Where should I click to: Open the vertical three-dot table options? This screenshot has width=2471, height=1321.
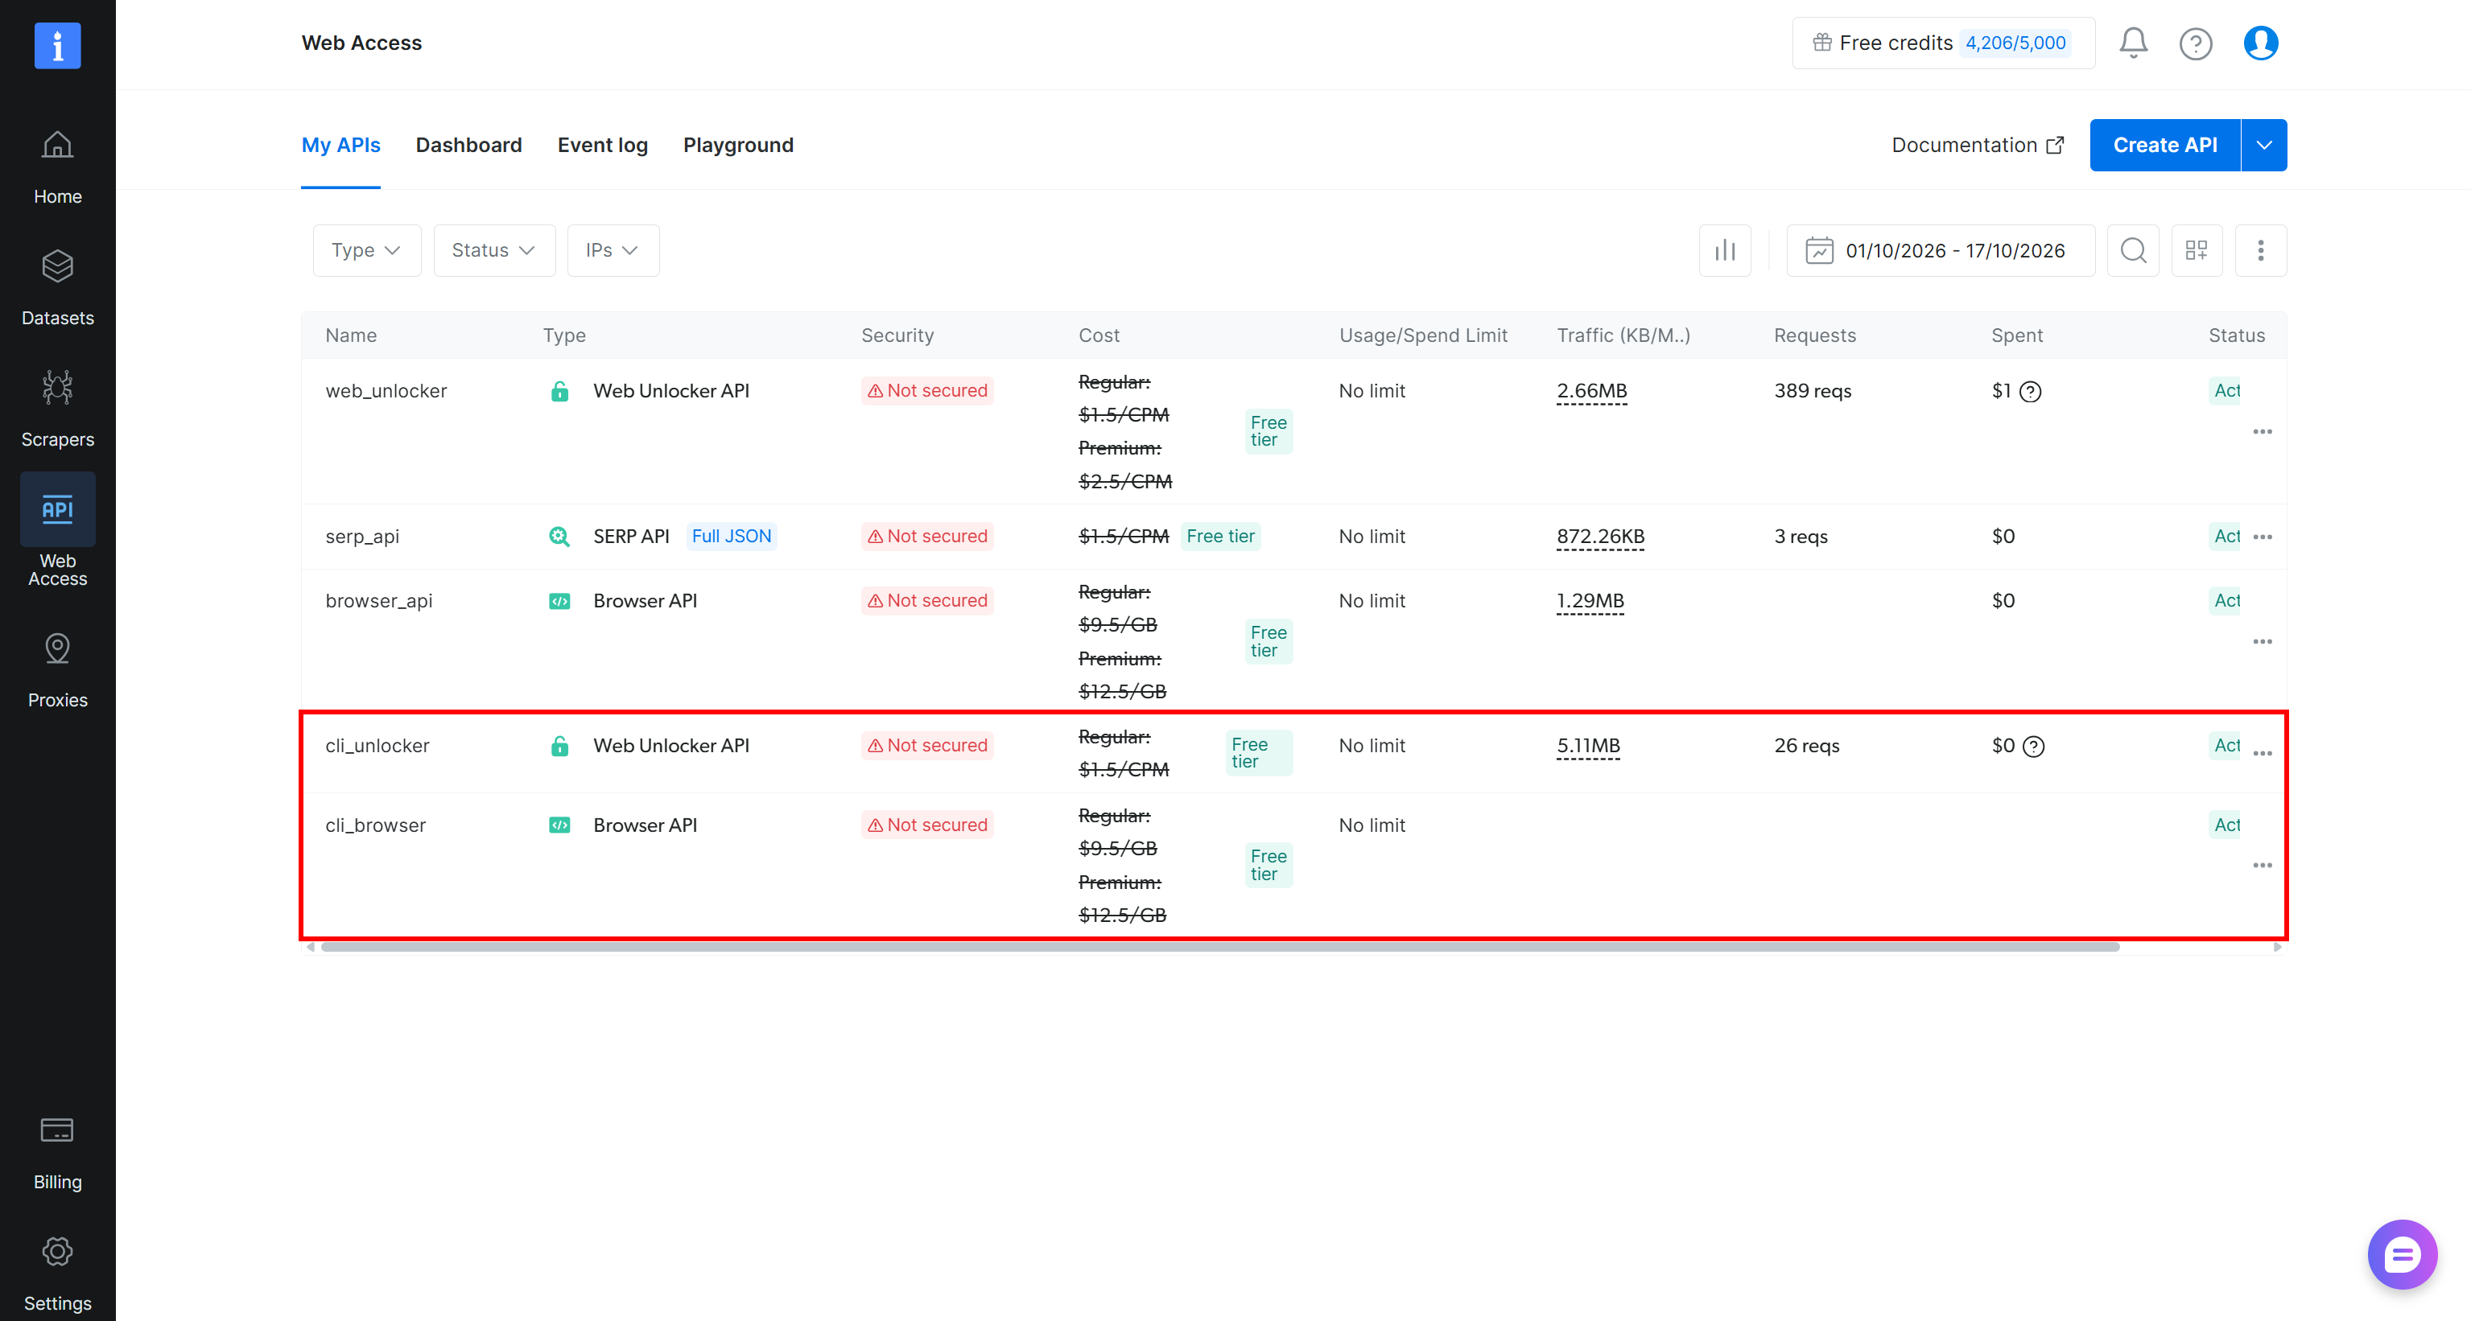pos(2261,250)
